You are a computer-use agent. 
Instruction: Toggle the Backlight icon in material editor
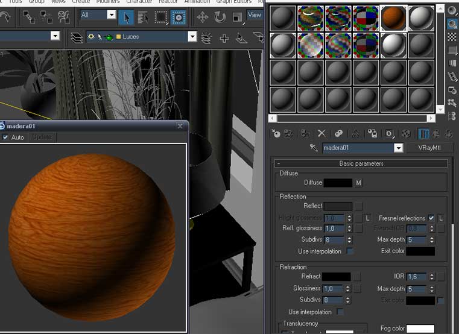[452, 24]
